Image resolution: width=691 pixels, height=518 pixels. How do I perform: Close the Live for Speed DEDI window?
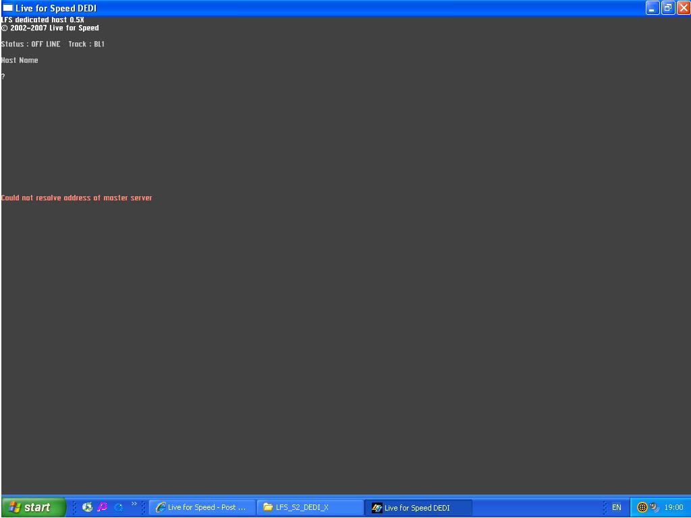click(684, 8)
